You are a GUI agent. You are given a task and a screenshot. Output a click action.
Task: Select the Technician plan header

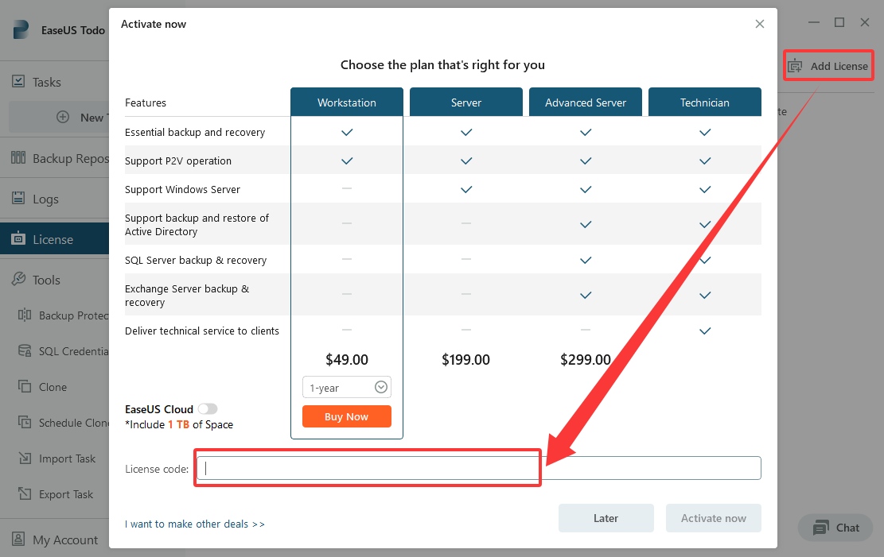[705, 102]
